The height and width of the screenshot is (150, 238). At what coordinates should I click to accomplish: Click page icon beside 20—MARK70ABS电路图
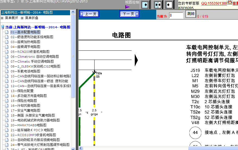(x=7, y=125)
